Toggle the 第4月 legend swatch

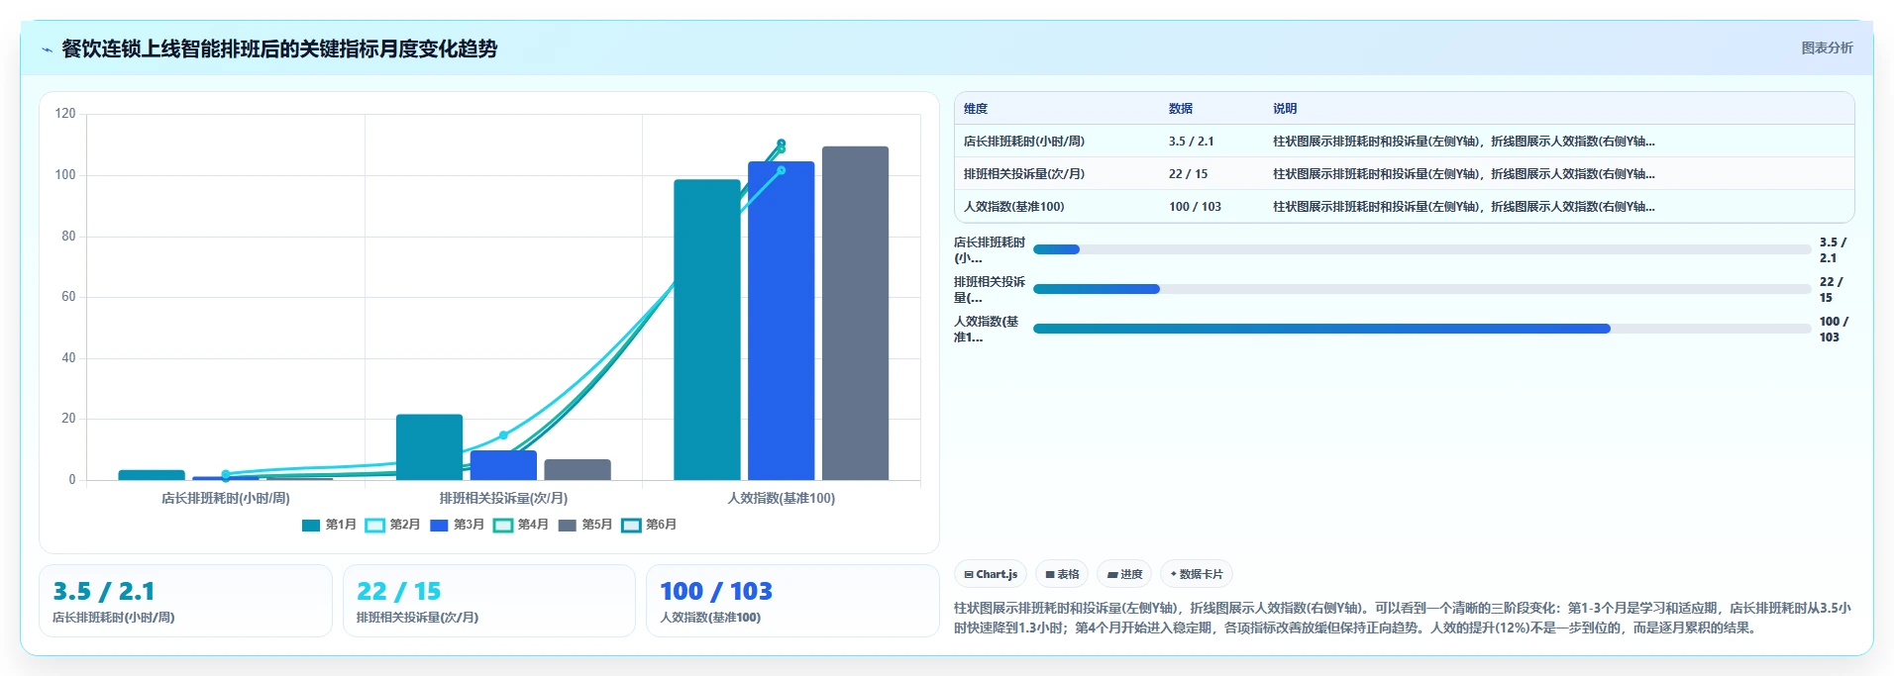point(503,525)
